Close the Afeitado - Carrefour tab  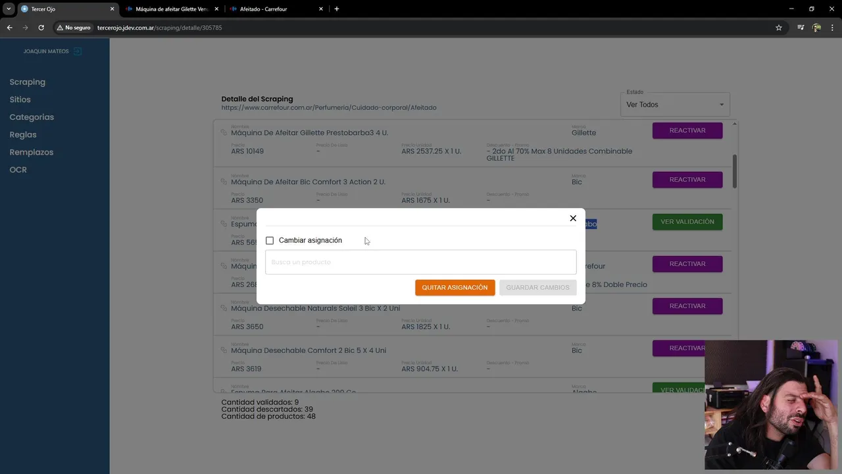321,9
